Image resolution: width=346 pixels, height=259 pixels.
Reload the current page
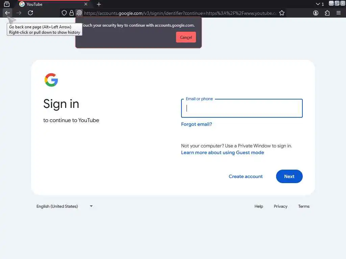coord(30,13)
